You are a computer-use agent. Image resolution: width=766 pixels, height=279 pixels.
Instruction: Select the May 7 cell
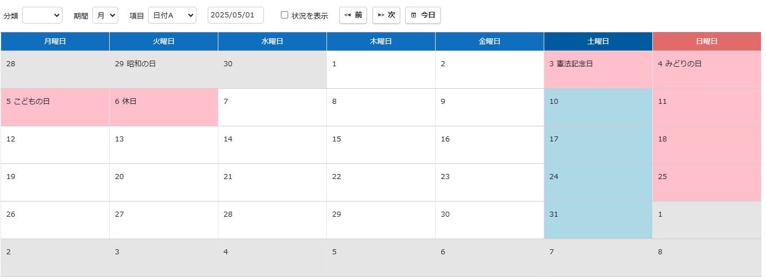click(272, 107)
